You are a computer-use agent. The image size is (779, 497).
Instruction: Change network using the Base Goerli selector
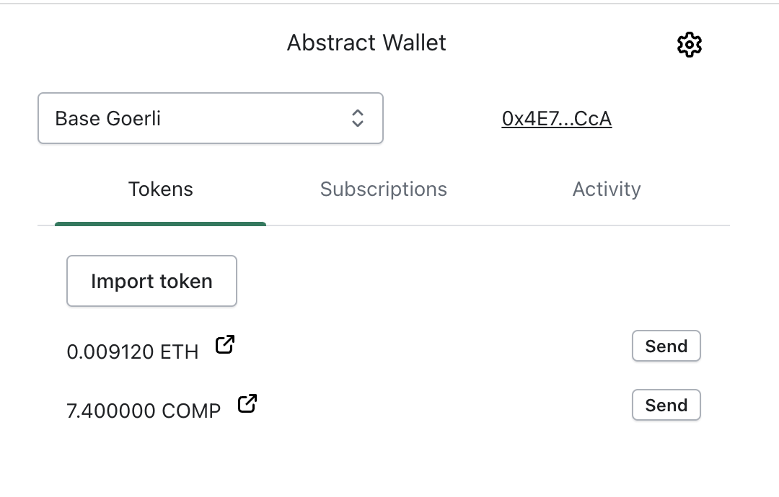pyautogui.click(x=210, y=118)
